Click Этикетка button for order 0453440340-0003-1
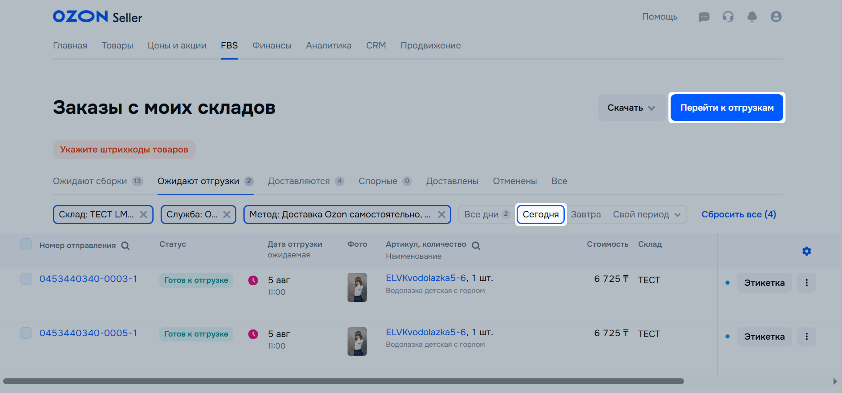Screen dimensions: 842x393 tap(765, 283)
